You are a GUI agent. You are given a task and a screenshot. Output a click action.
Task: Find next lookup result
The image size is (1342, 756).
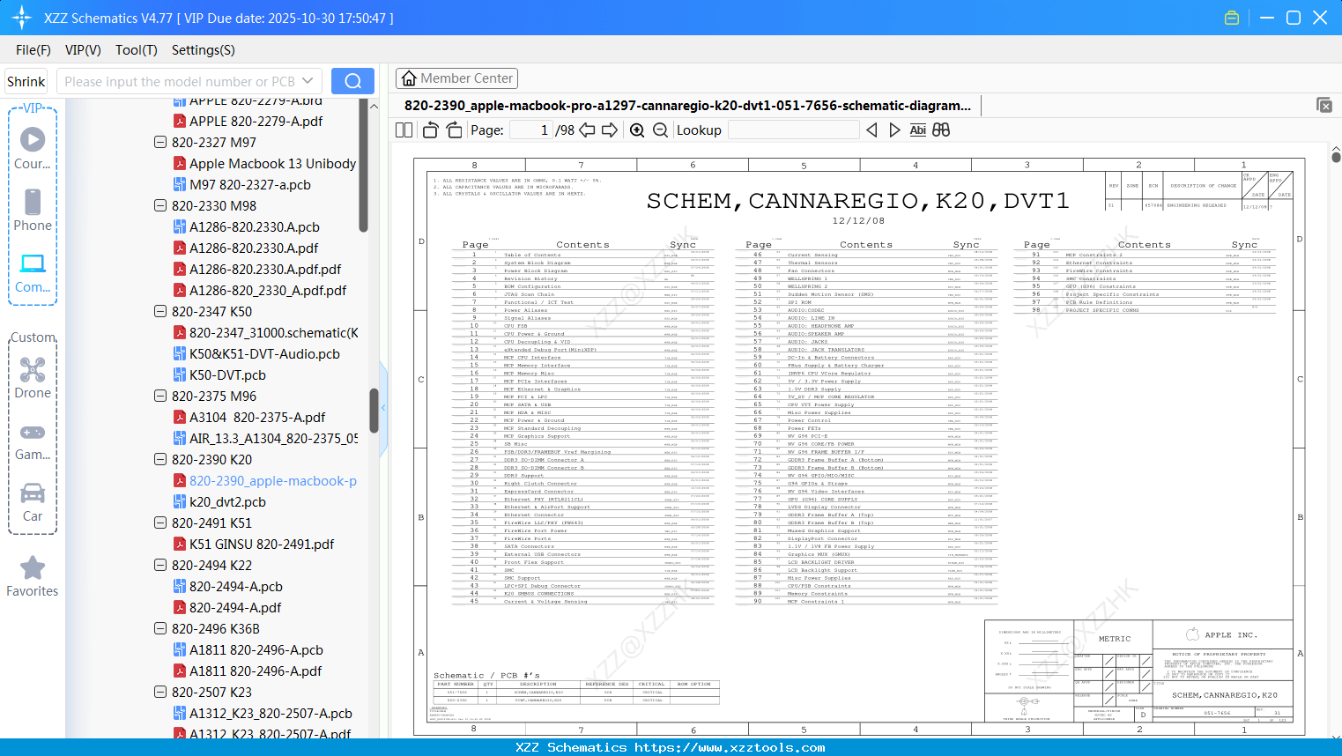[x=894, y=130]
